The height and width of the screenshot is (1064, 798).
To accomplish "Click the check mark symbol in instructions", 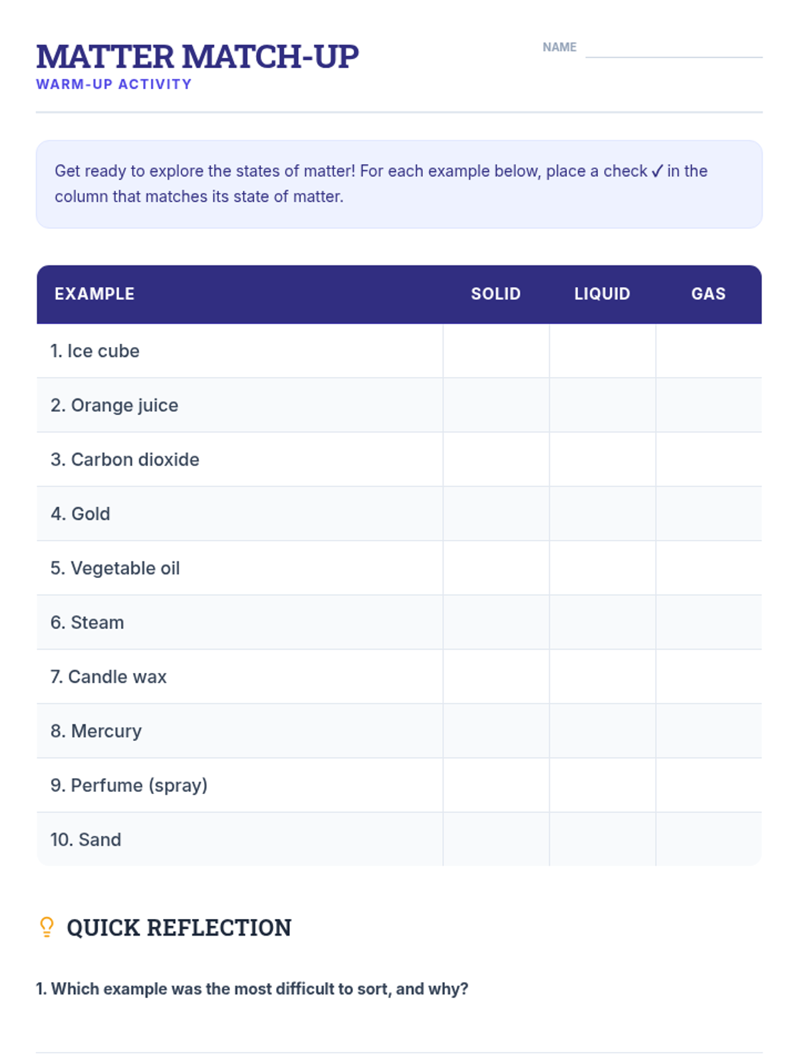I will [x=657, y=172].
